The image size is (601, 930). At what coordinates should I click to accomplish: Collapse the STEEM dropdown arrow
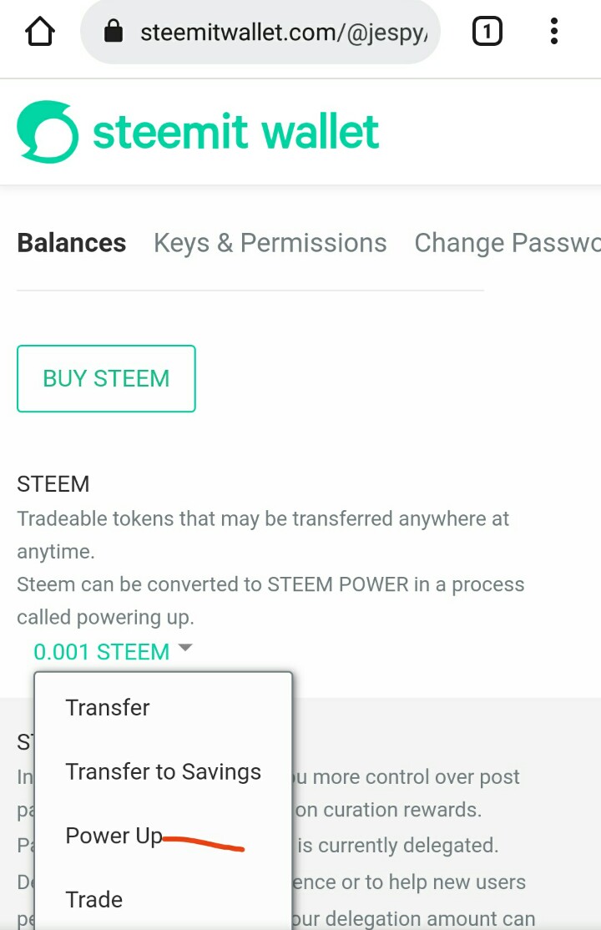pyautogui.click(x=185, y=648)
